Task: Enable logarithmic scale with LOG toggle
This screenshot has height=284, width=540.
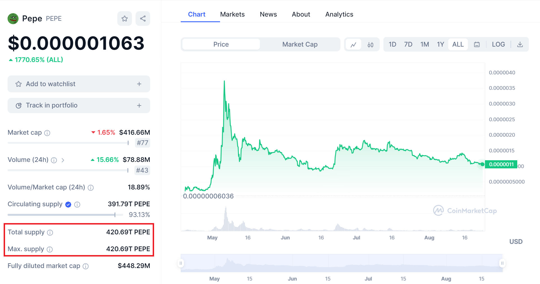Action: point(498,44)
